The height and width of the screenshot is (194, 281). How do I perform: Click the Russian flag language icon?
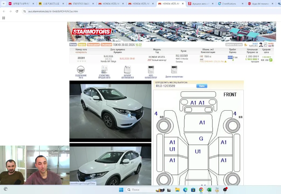(x=270, y=46)
